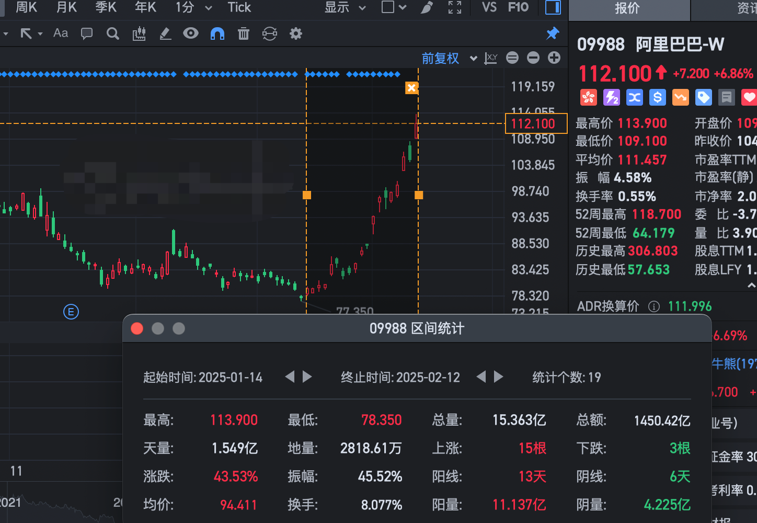Viewport: 757px width, 523px height.
Task: Switch to 周K weekly chart
Action: (26, 7)
